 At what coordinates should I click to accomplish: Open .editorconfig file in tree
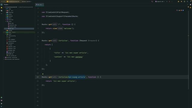pos(11,36)
